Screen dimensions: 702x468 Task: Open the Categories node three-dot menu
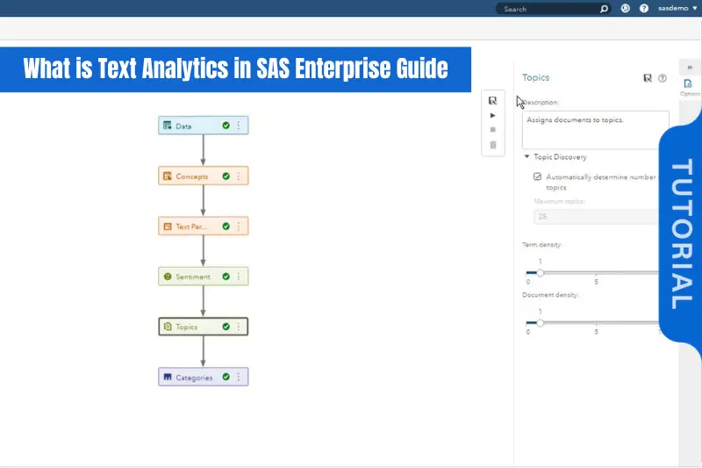tap(239, 377)
